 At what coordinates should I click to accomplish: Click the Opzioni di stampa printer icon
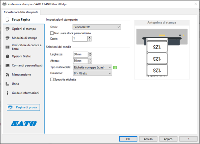[8, 29]
